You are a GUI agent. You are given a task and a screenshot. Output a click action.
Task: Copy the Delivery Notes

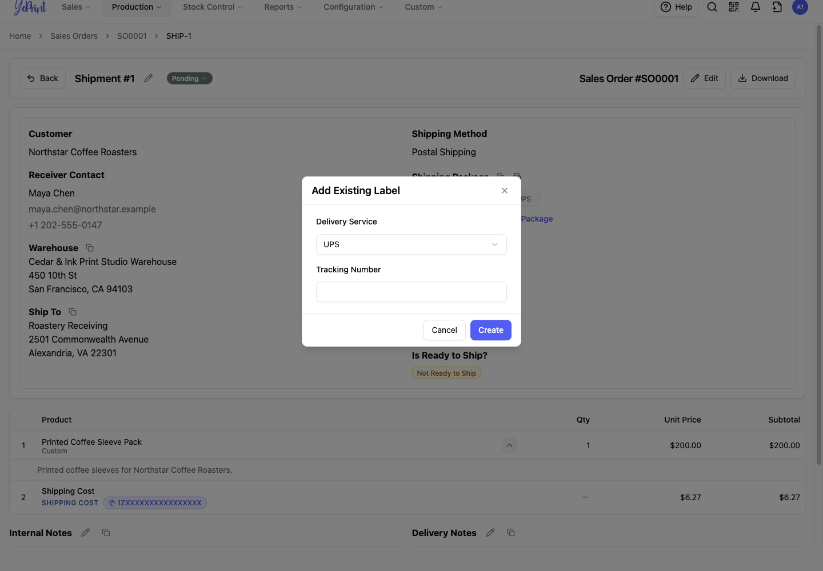[x=511, y=533]
